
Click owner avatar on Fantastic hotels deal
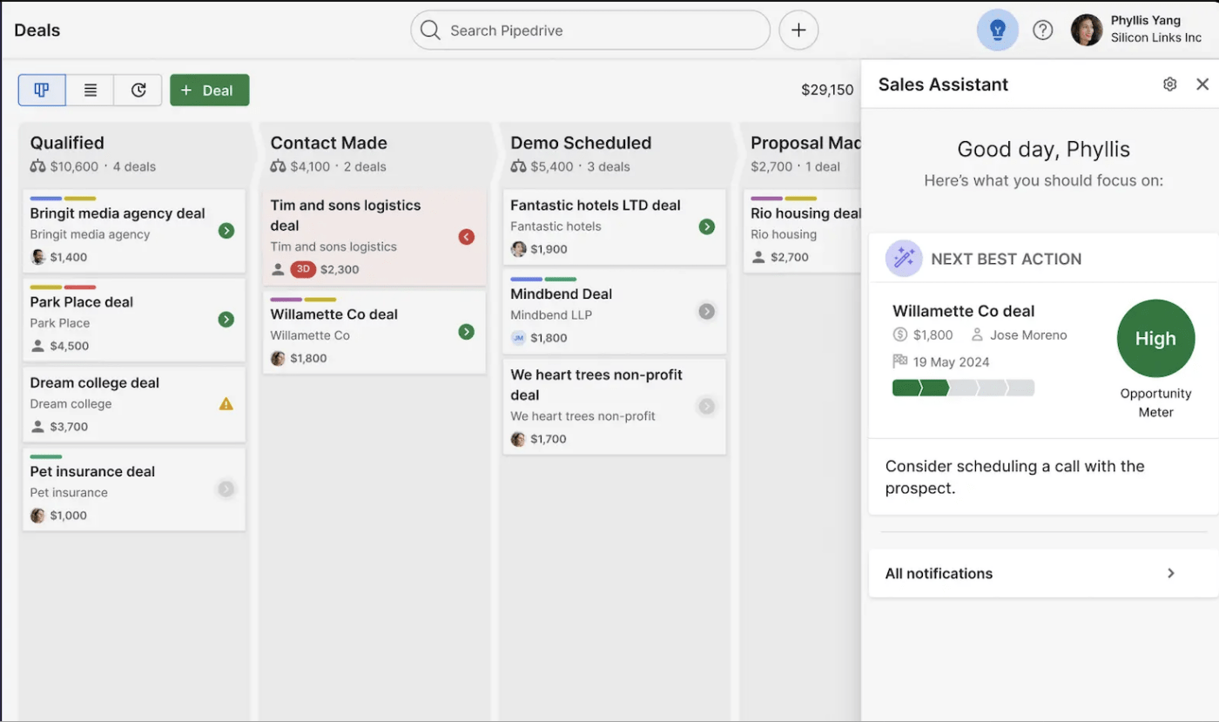[x=518, y=249]
